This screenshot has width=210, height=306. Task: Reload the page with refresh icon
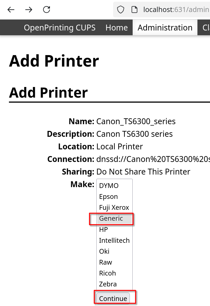tap(46, 10)
